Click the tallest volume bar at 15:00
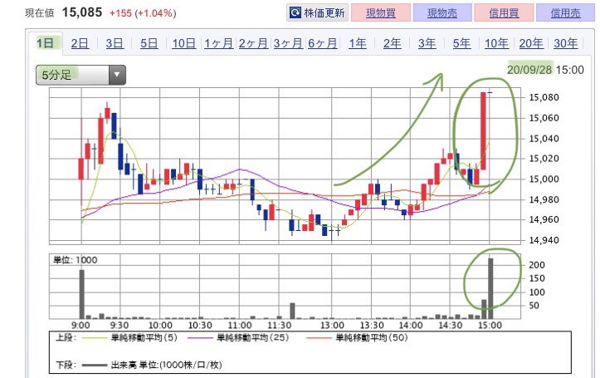 click(x=490, y=288)
